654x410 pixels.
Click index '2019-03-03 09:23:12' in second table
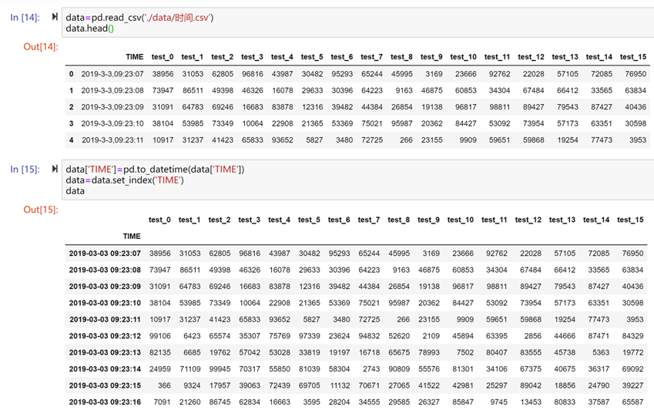pos(105,336)
